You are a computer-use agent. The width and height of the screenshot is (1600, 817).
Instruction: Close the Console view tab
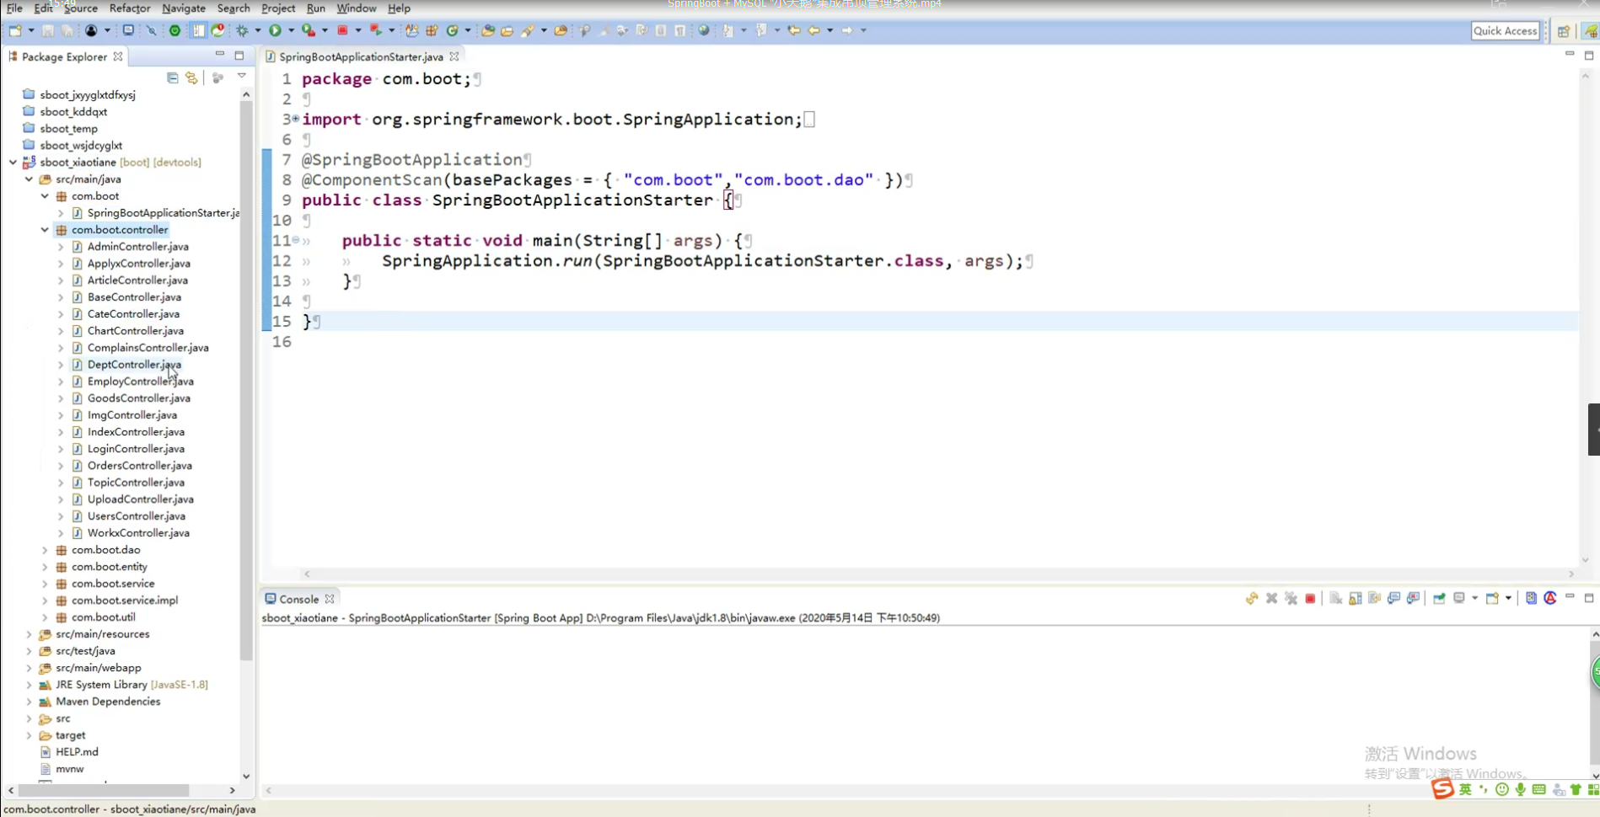pyautogui.click(x=330, y=599)
